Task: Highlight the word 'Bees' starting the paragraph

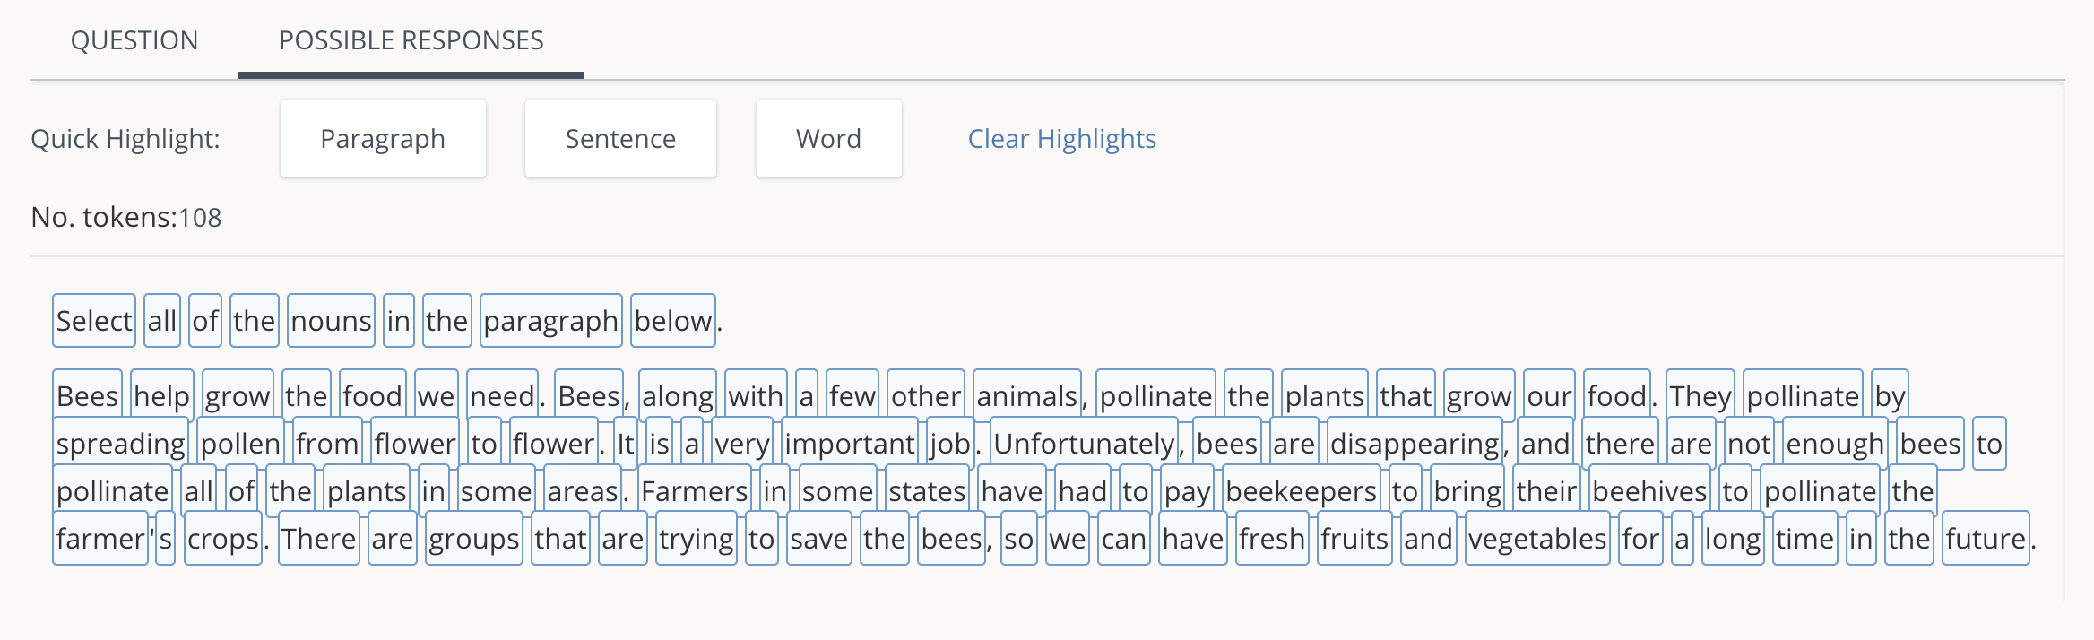Action: tap(87, 395)
